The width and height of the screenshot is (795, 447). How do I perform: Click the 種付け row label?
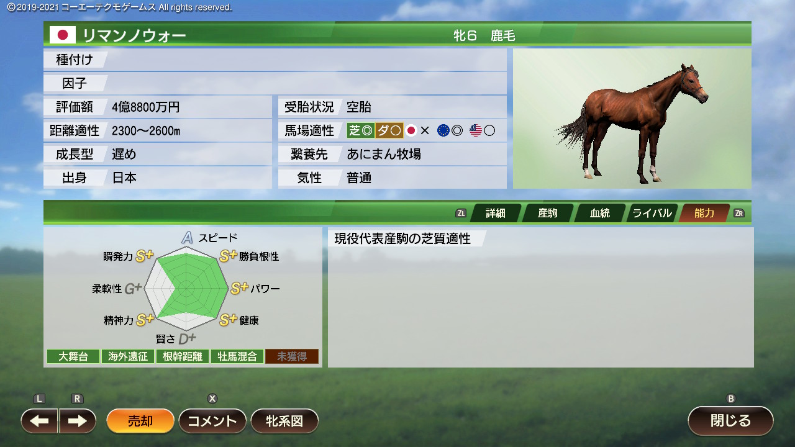(x=75, y=60)
